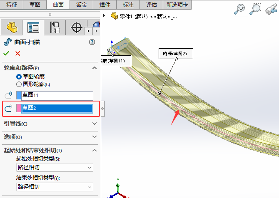Cancel the surface sweep with red X
The image size is (279, 198).
pyautogui.click(x=17, y=53)
